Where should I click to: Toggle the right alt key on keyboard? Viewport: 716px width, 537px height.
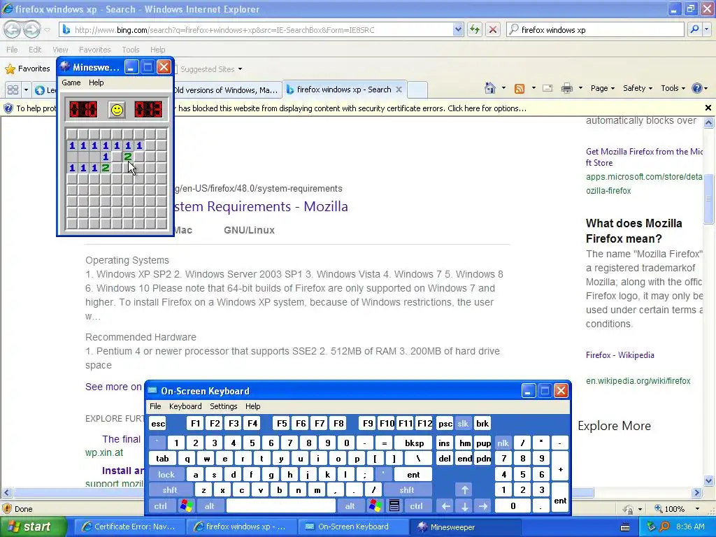click(350, 506)
